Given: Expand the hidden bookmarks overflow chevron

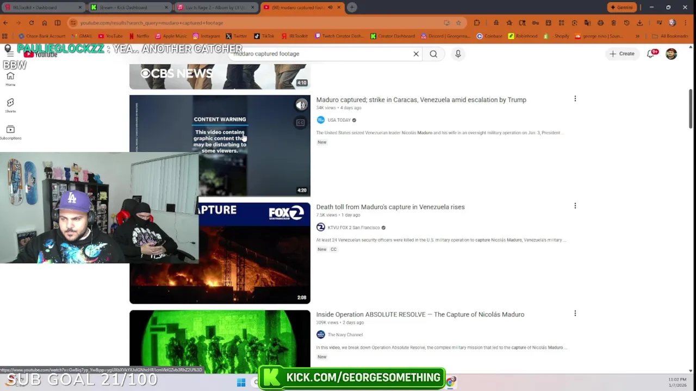Looking at the screenshot, I should [x=637, y=36].
